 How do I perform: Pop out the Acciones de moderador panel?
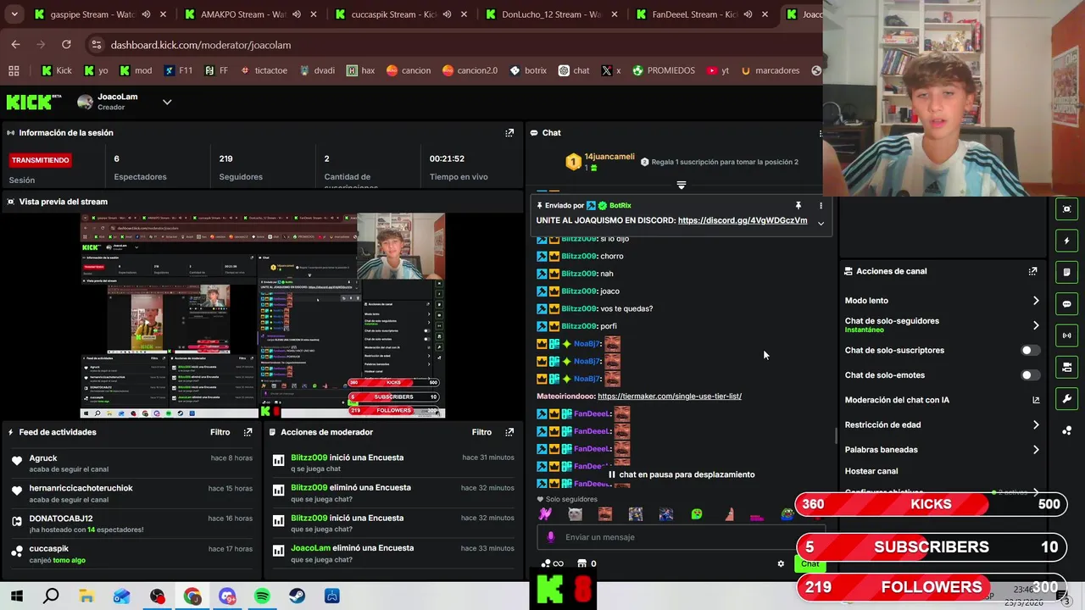point(509,432)
